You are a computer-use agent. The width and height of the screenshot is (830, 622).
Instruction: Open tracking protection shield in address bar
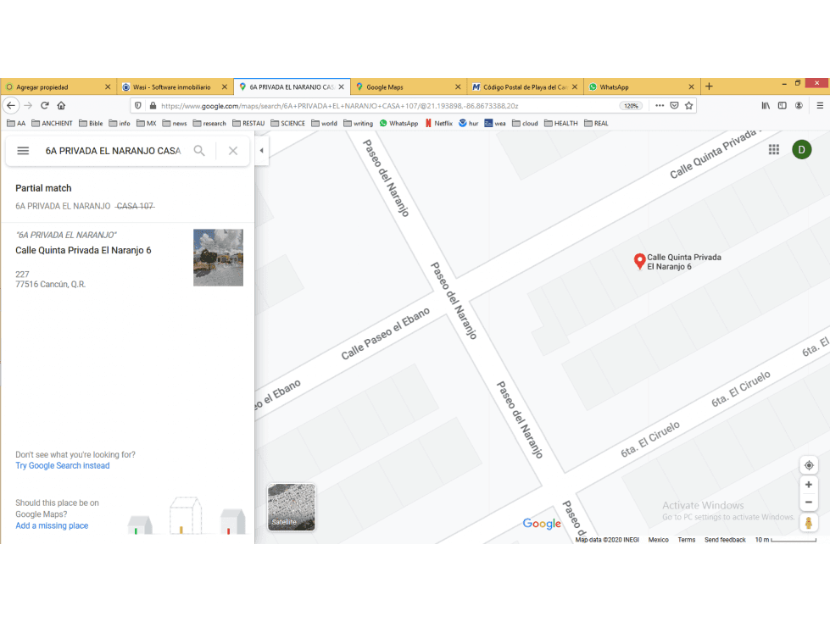138,106
